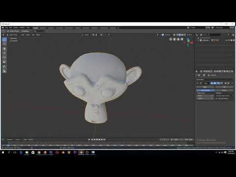Toggle modifier edit mode display icon
The image size is (236, 177).
(218, 83)
